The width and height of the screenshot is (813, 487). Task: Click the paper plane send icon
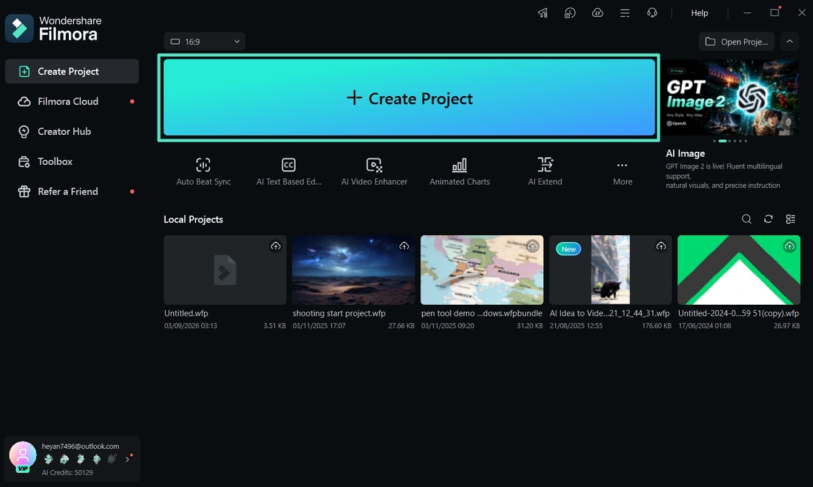tap(542, 13)
